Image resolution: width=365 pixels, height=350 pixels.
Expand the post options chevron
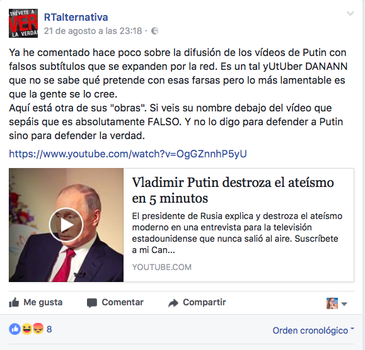tap(351, 13)
